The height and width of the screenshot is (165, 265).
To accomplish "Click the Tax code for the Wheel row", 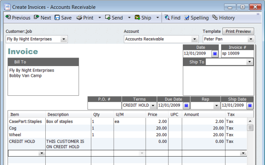I will pos(236,135).
